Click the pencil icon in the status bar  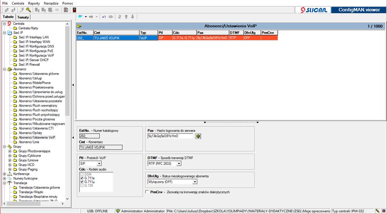(378, 211)
